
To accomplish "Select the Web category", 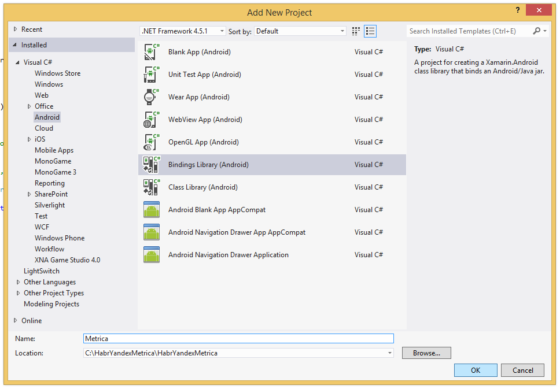I will [42, 95].
